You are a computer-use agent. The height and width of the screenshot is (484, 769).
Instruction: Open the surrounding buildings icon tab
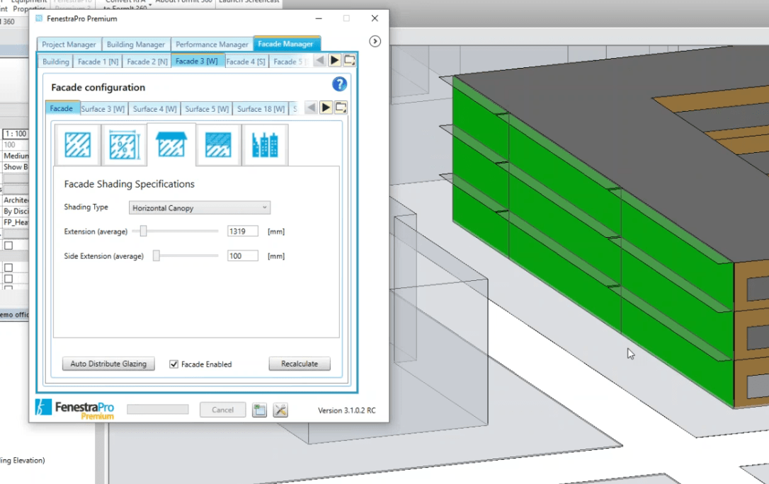[265, 145]
